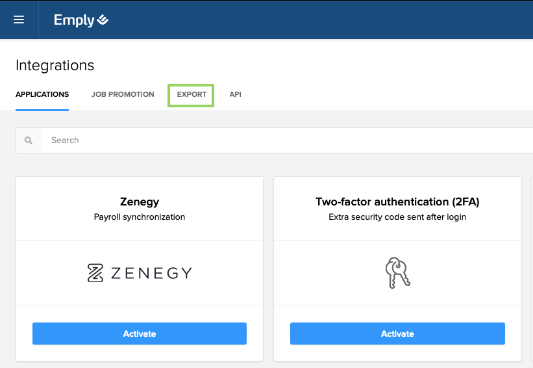Click the Two-factor authentication (2FA) title
The height and width of the screenshot is (368, 533).
397,202
